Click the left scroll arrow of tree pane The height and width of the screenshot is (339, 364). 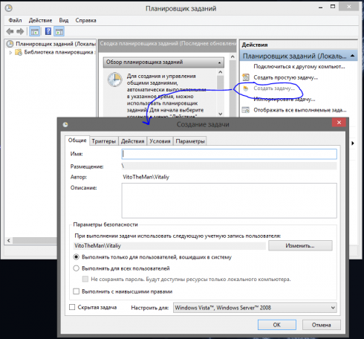[9, 240]
